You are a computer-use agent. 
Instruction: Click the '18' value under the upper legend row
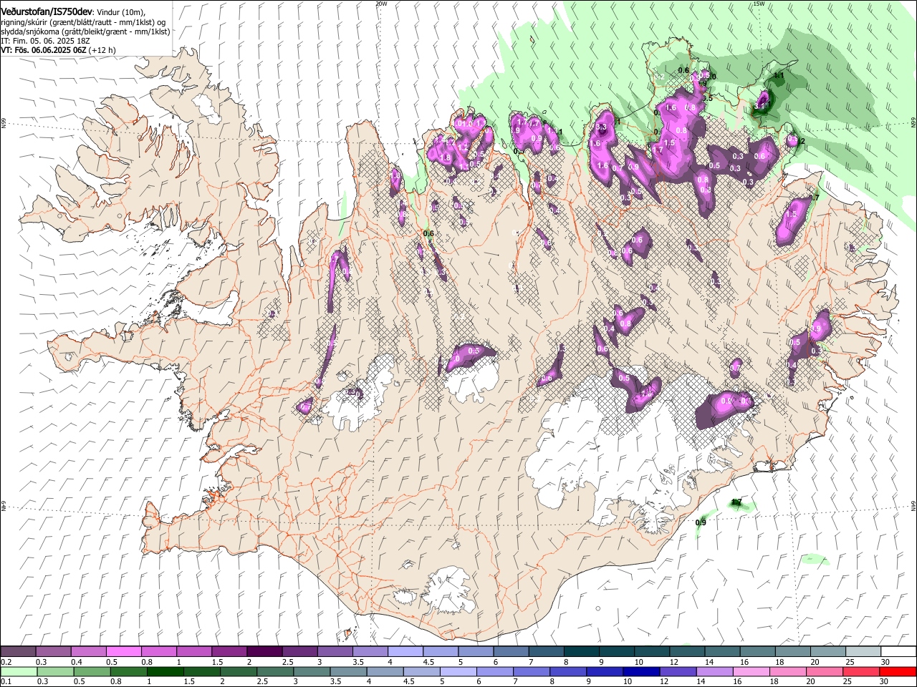[780, 662]
